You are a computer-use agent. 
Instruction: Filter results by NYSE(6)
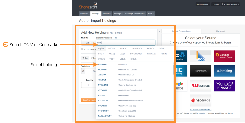point(150,48)
